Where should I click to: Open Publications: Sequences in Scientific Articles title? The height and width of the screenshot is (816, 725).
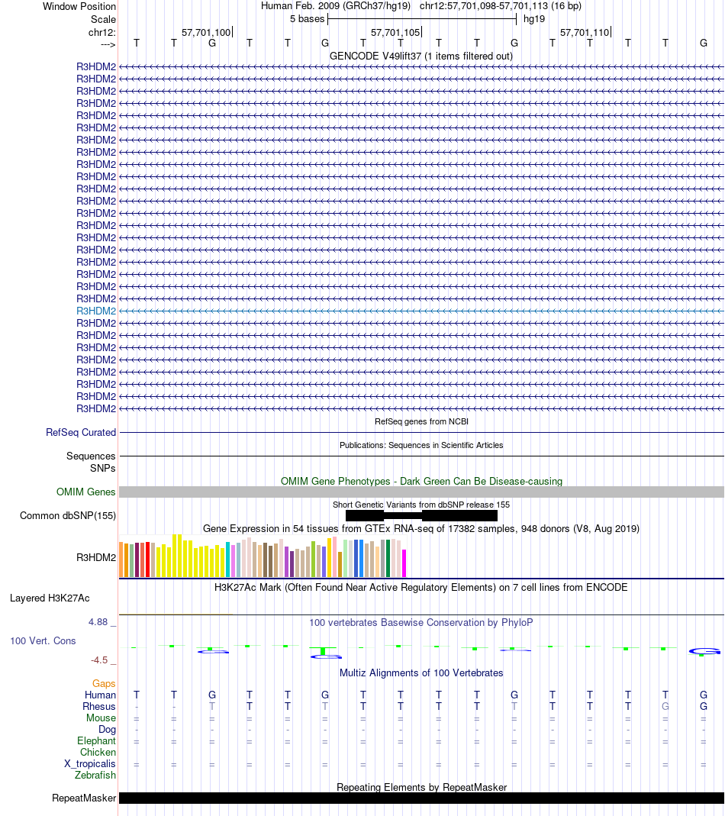pos(421,445)
